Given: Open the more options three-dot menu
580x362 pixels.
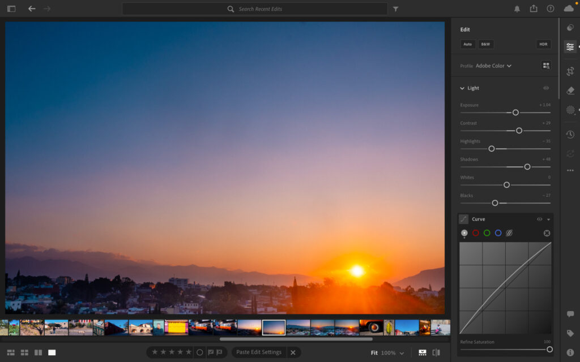Looking at the screenshot, I should [x=570, y=170].
